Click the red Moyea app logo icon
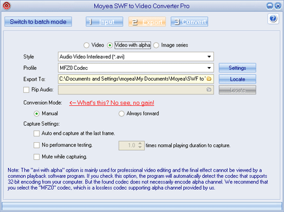This screenshot has height=212, width=284. tap(6, 6)
